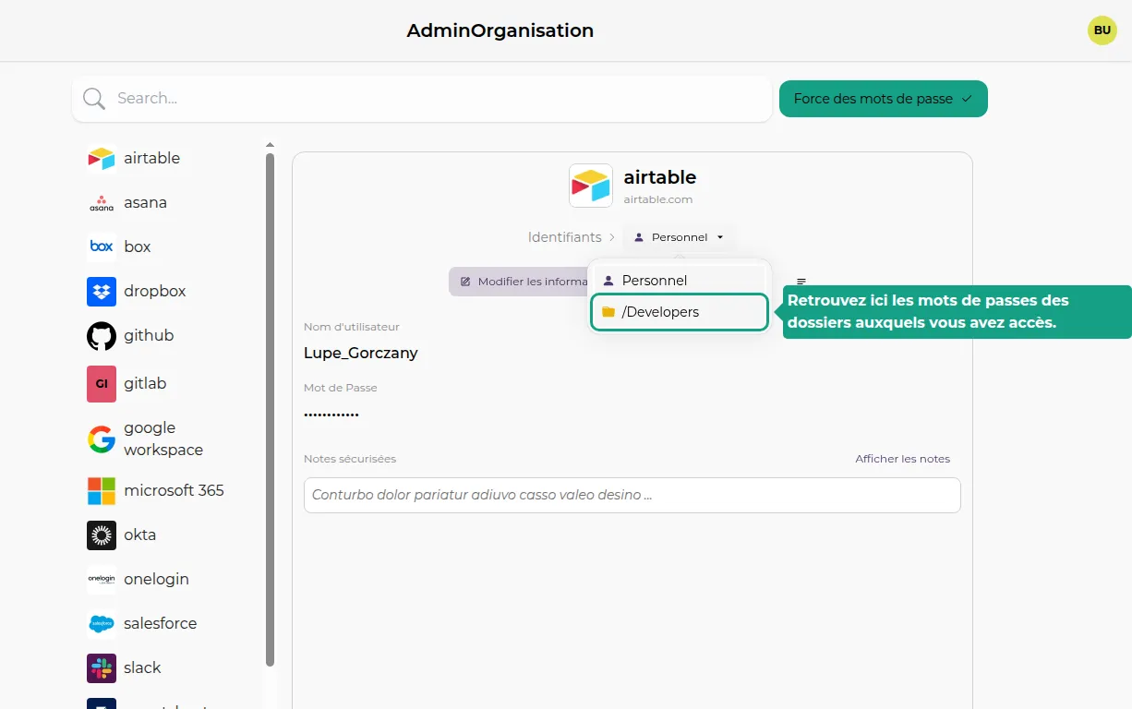Select the dropbox icon in sidebar
This screenshot has width=1132, height=709.
pyautogui.click(x=102, y=291)
